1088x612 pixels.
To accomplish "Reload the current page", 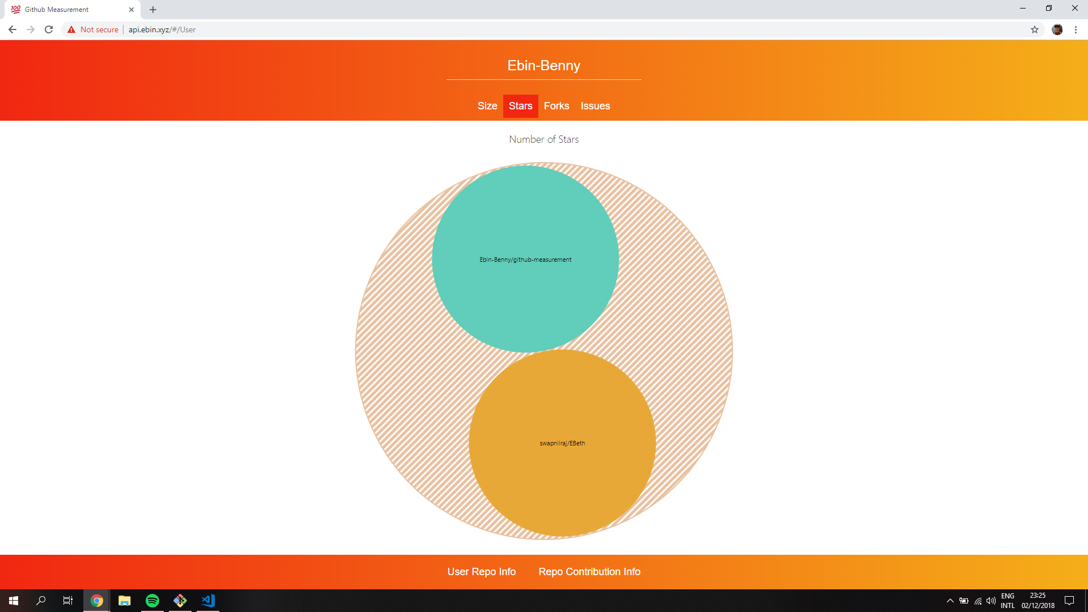I will [x=49, y=29].
